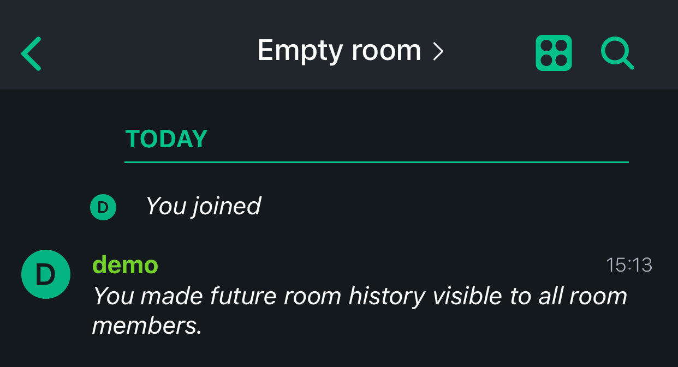This screenshot has width=678, height=367.
Task: Open room search with the magnifier icon
Action: 617,53
